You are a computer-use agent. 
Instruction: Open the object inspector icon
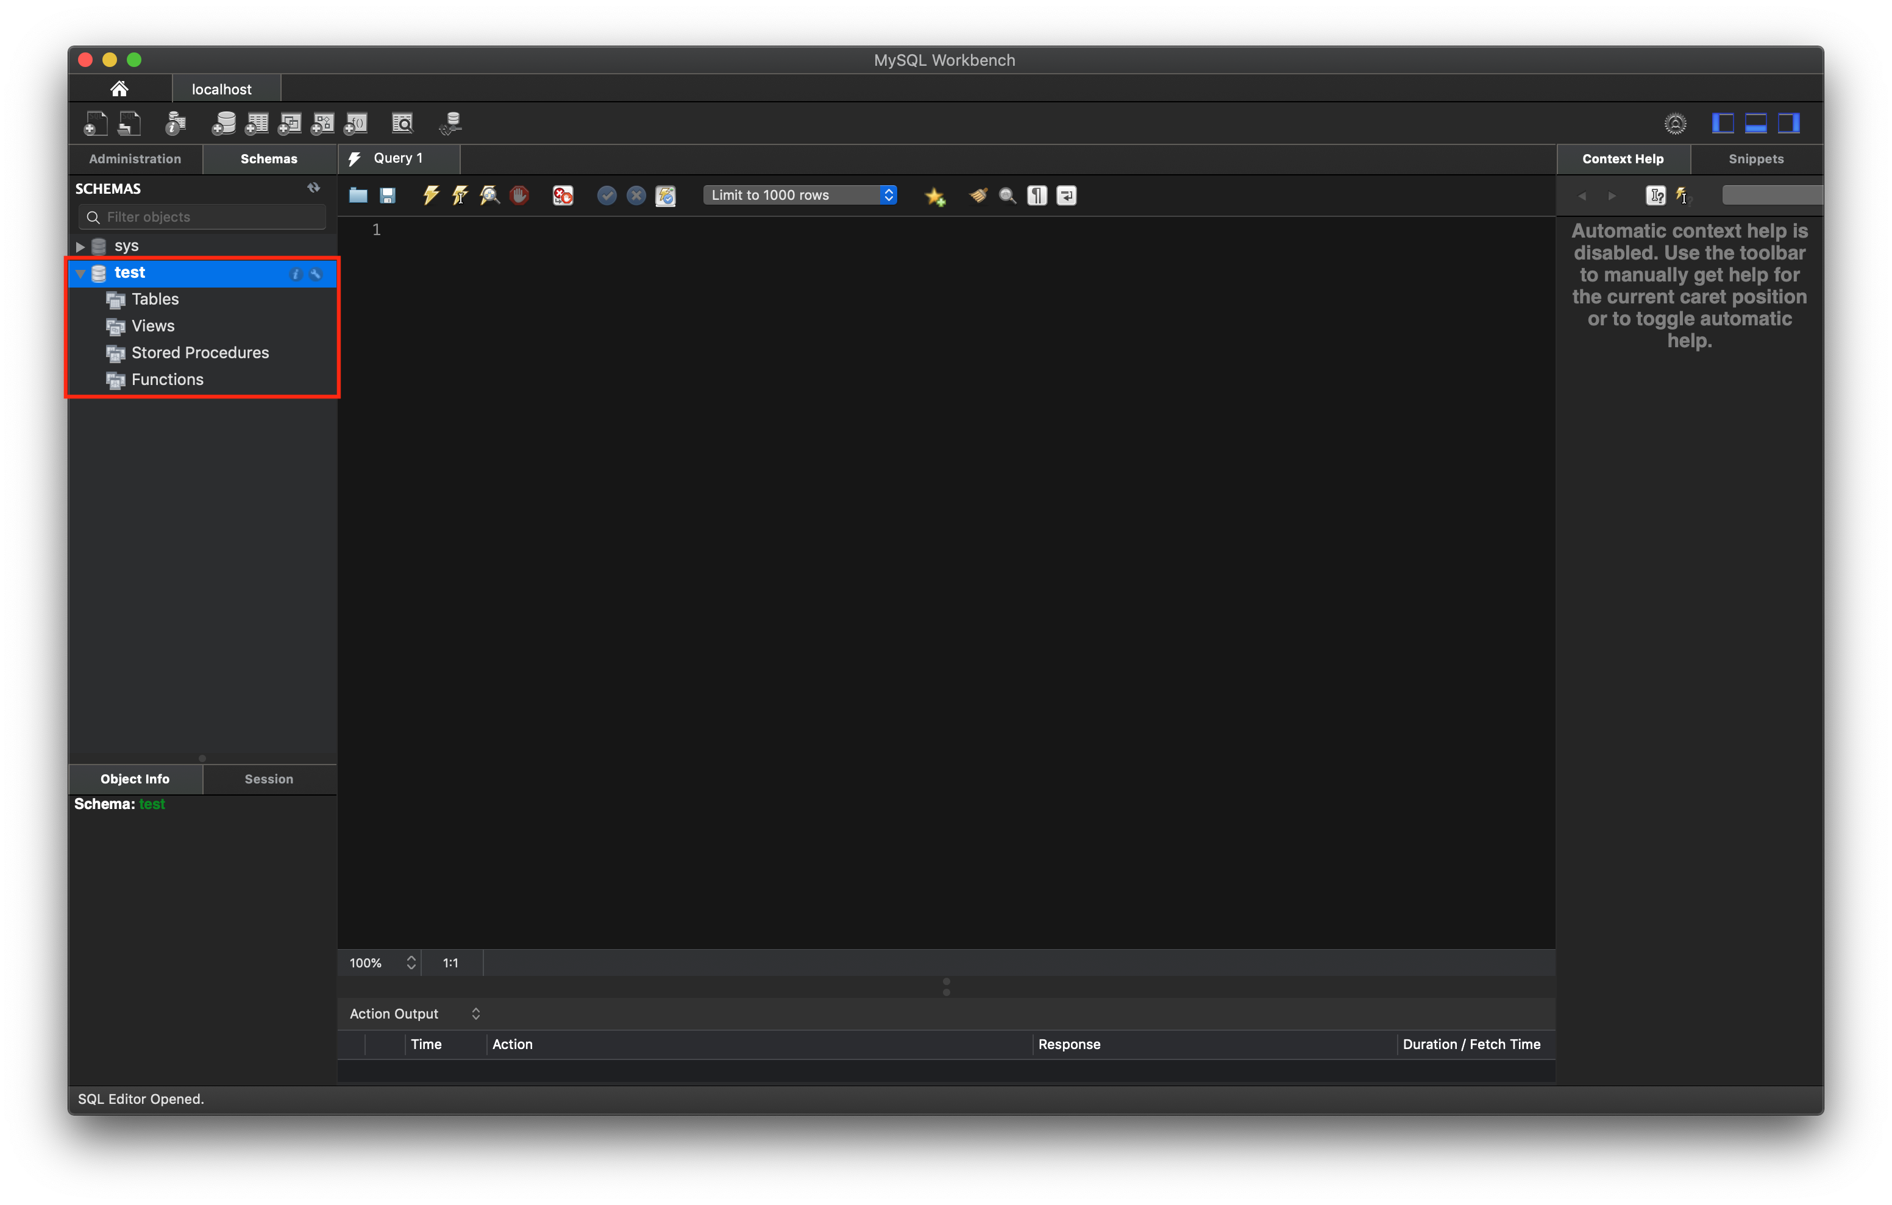pos(175,123)
